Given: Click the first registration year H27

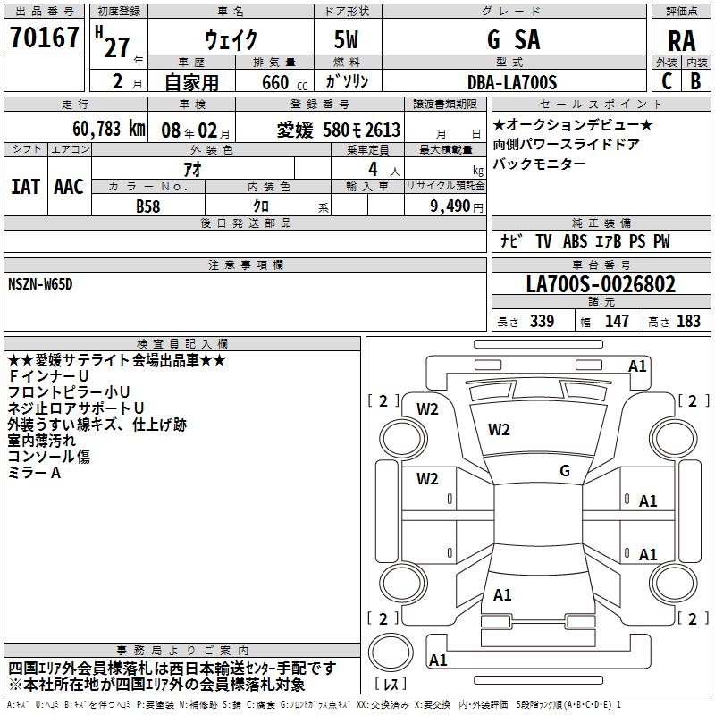Looking at the screenshot, I should pyautogui.click(x=113, y=43).
